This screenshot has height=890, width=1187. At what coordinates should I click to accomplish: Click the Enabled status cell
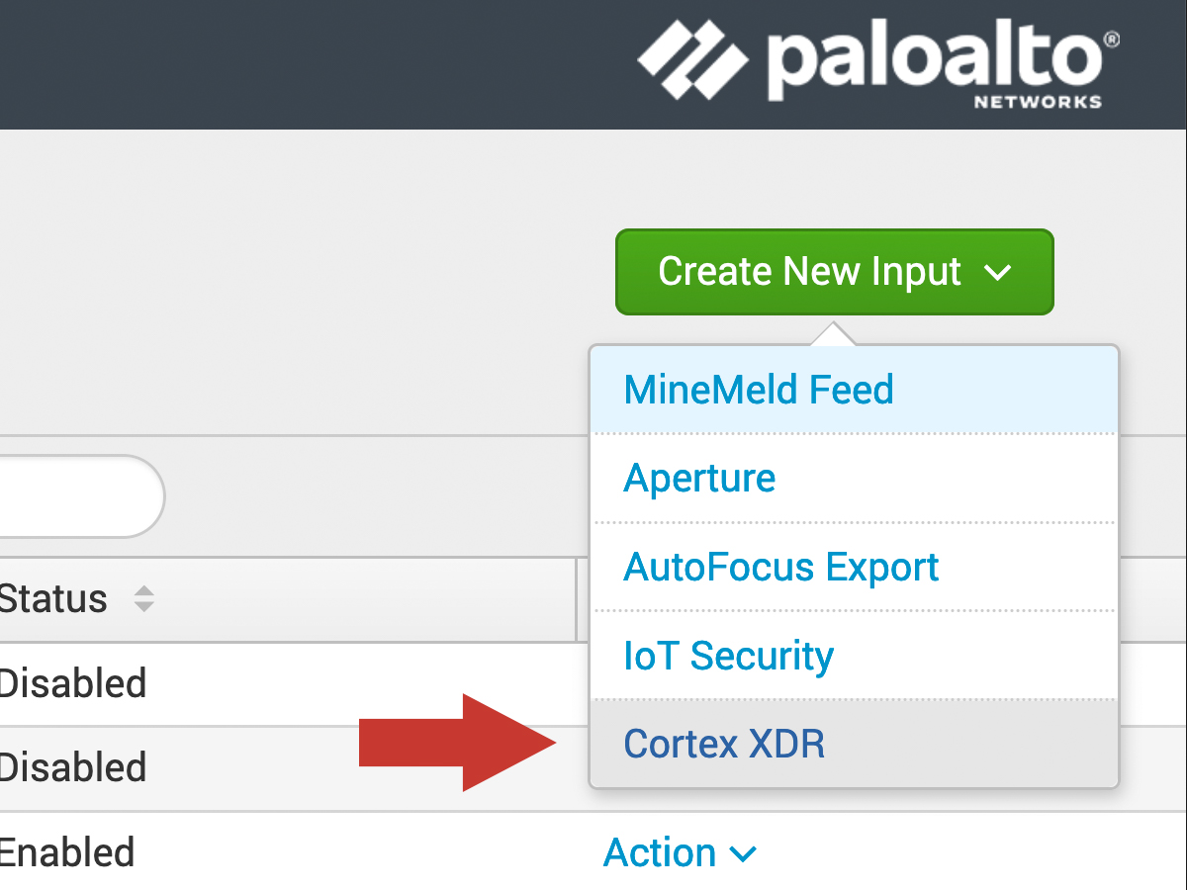pyautogui.click(x=66, y=852)
